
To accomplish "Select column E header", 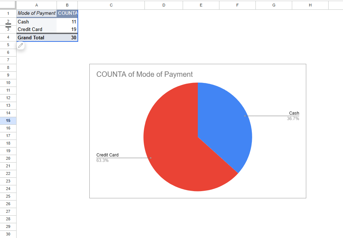I will [x=201, y=5].
